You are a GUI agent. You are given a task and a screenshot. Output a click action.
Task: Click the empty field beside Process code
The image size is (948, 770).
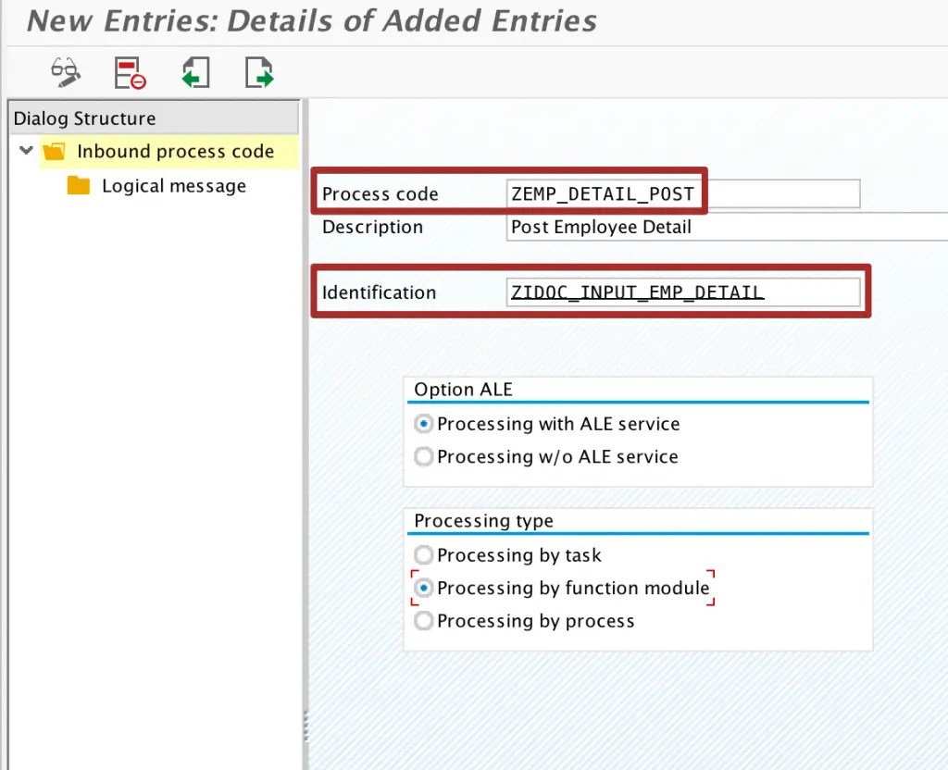pyautogui.click(x=787, y=193)
